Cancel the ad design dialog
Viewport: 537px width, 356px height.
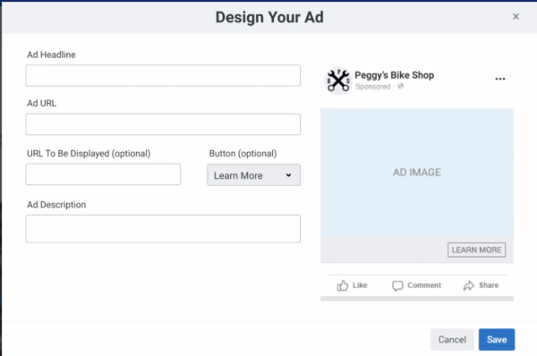point(452,340)
